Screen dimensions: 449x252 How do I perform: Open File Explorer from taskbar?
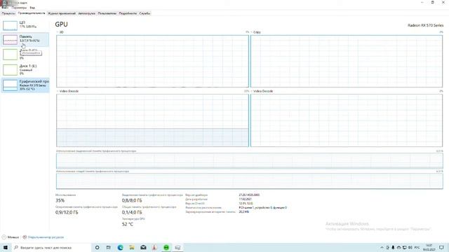[x=132, y=247]
